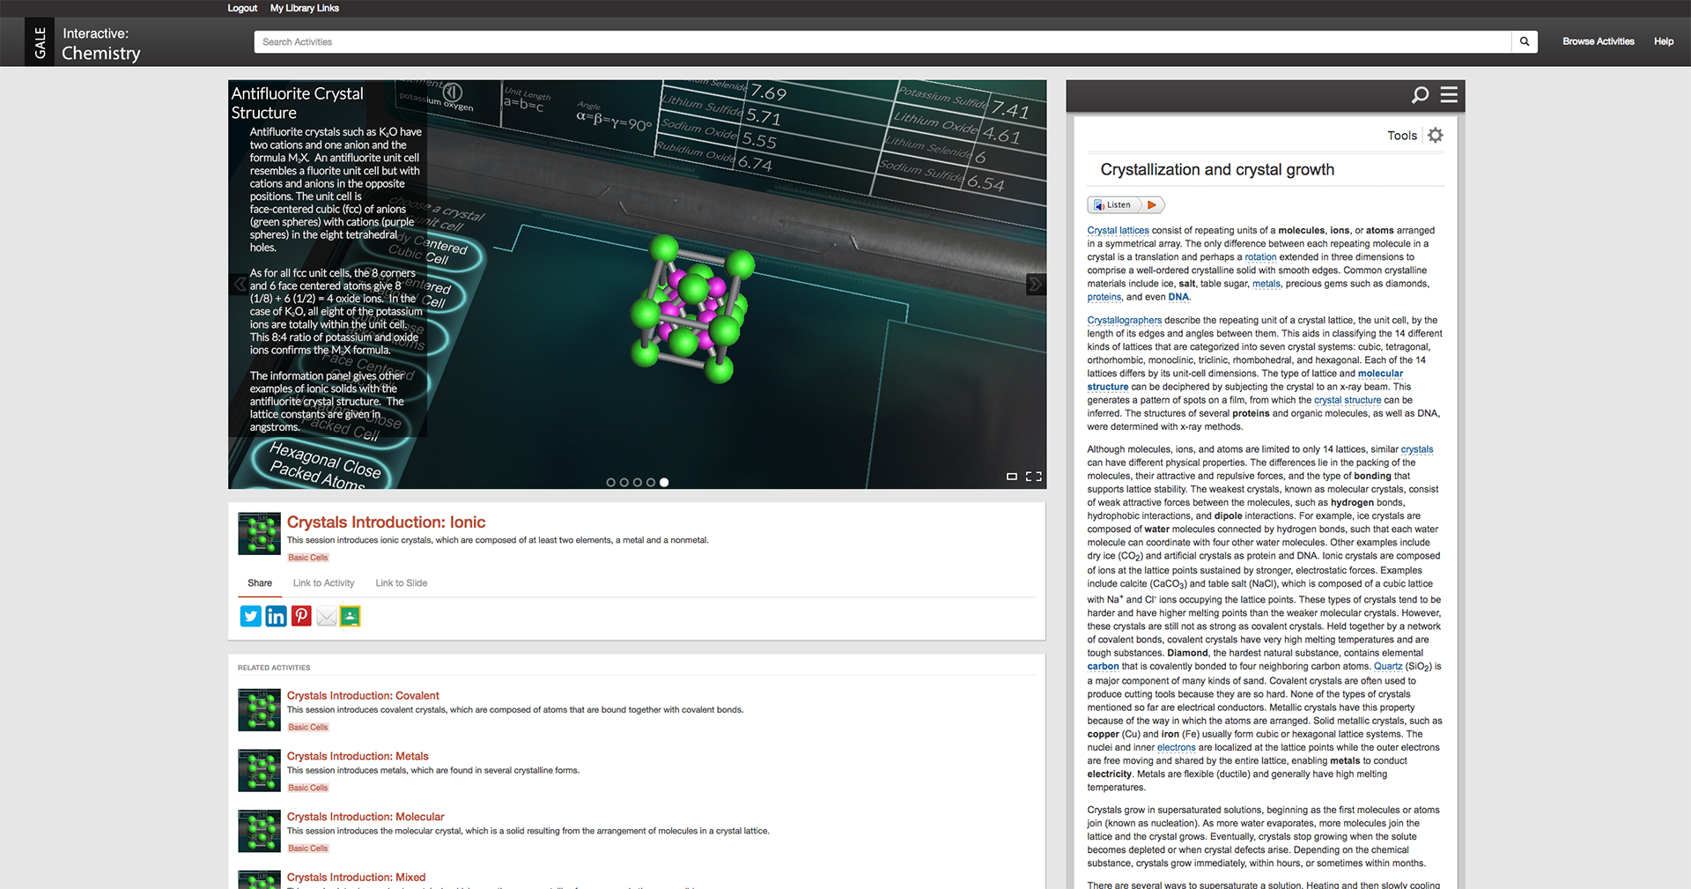Viewport: 1691px width, 889px height.
Task: Click Hexagonal Close Packed Atoms button
Action: pos(324,464)
